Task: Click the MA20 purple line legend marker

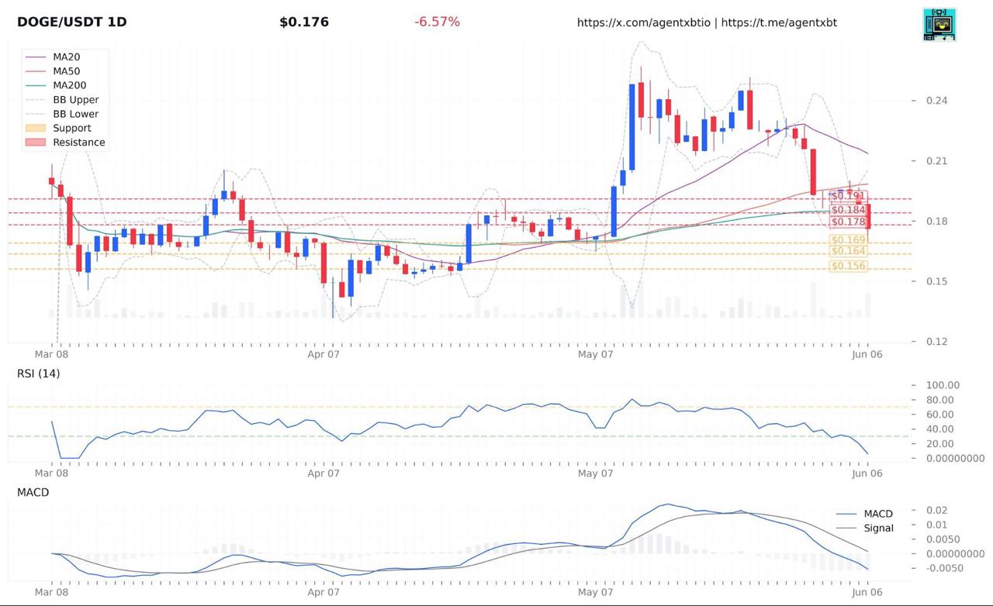Action: click(x=36, y=57)
